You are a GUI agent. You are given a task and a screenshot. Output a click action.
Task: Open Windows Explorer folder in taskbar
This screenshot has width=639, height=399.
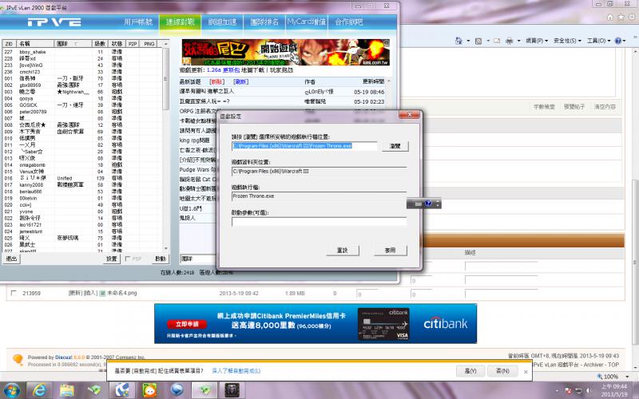pos(67,390)
